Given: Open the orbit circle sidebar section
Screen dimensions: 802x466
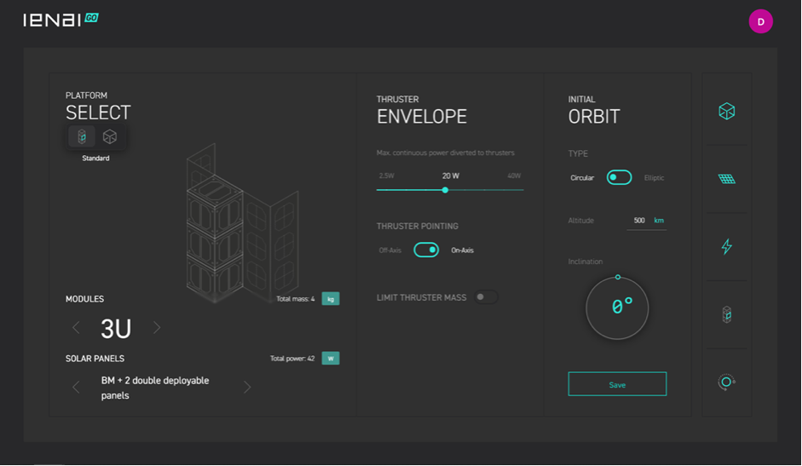Looking at the screenshot, I should 726,383.
